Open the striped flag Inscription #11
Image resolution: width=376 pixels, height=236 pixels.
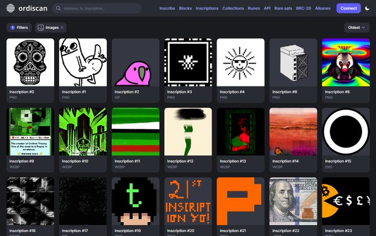click(x=135, y=132)
